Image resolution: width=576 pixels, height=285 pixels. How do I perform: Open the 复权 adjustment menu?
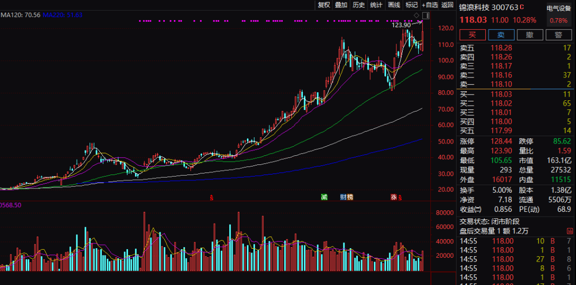pyautogui.click(x=324, y=5)
